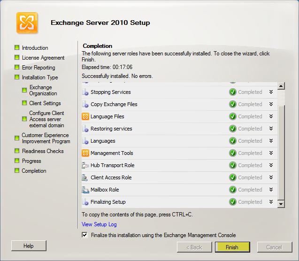Click green checkmark for Copy Exchange Files
This screenshot has height=261, width=299.
pyautogui.click(x=233, y=104)
